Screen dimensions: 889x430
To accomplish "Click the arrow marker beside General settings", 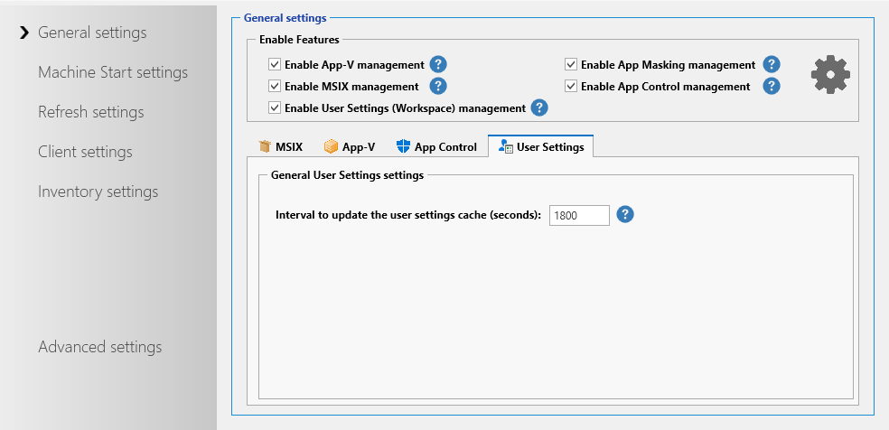I will point(23,33).
